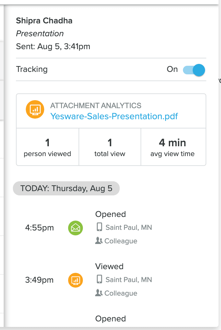
Task: Click the ATTACHMENT ANALYTICS heading
Action: 96,106
